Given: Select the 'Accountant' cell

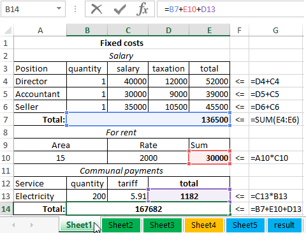Looking at the screenshot, I should [x=40, y=94].
